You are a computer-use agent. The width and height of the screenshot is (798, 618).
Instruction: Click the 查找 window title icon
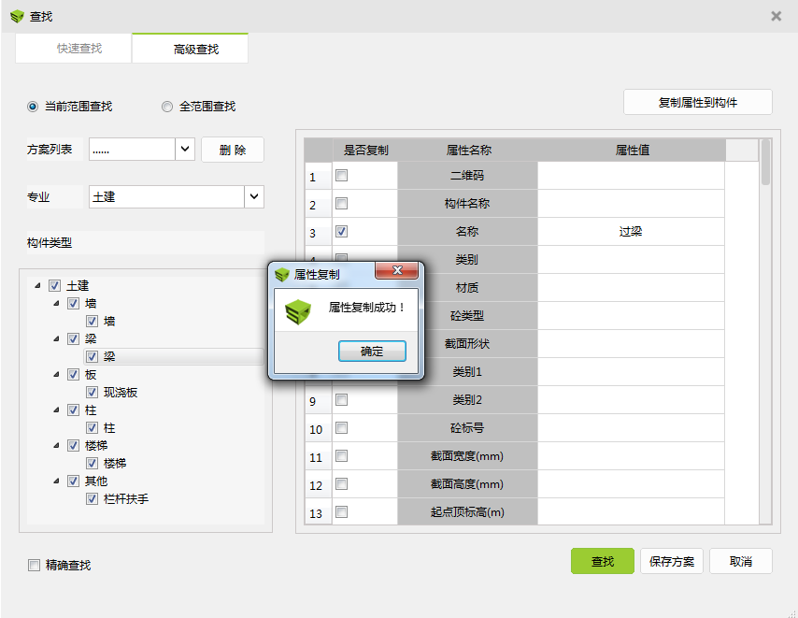coord(18,17)
